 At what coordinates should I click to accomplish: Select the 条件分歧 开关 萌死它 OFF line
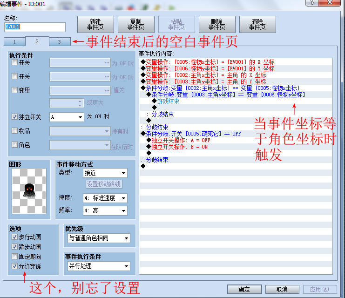(x=236, y=134)
